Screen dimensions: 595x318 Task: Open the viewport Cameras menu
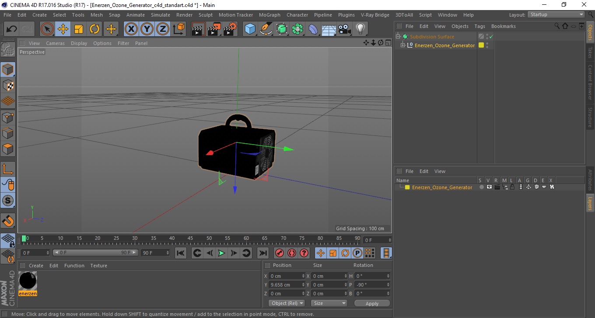point(55,43)
